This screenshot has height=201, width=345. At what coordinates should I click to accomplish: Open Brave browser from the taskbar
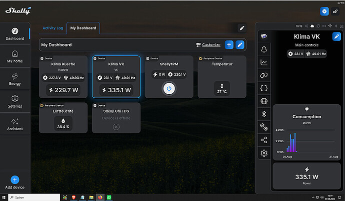(x=73, y=198)
